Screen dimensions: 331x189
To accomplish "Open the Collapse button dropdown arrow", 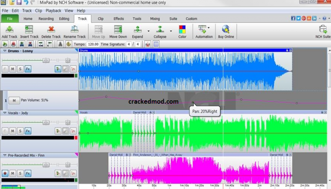I will pos(171,31).
